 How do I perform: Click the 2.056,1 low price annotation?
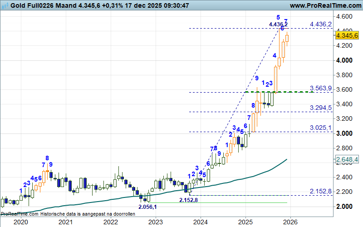(148, 207)
